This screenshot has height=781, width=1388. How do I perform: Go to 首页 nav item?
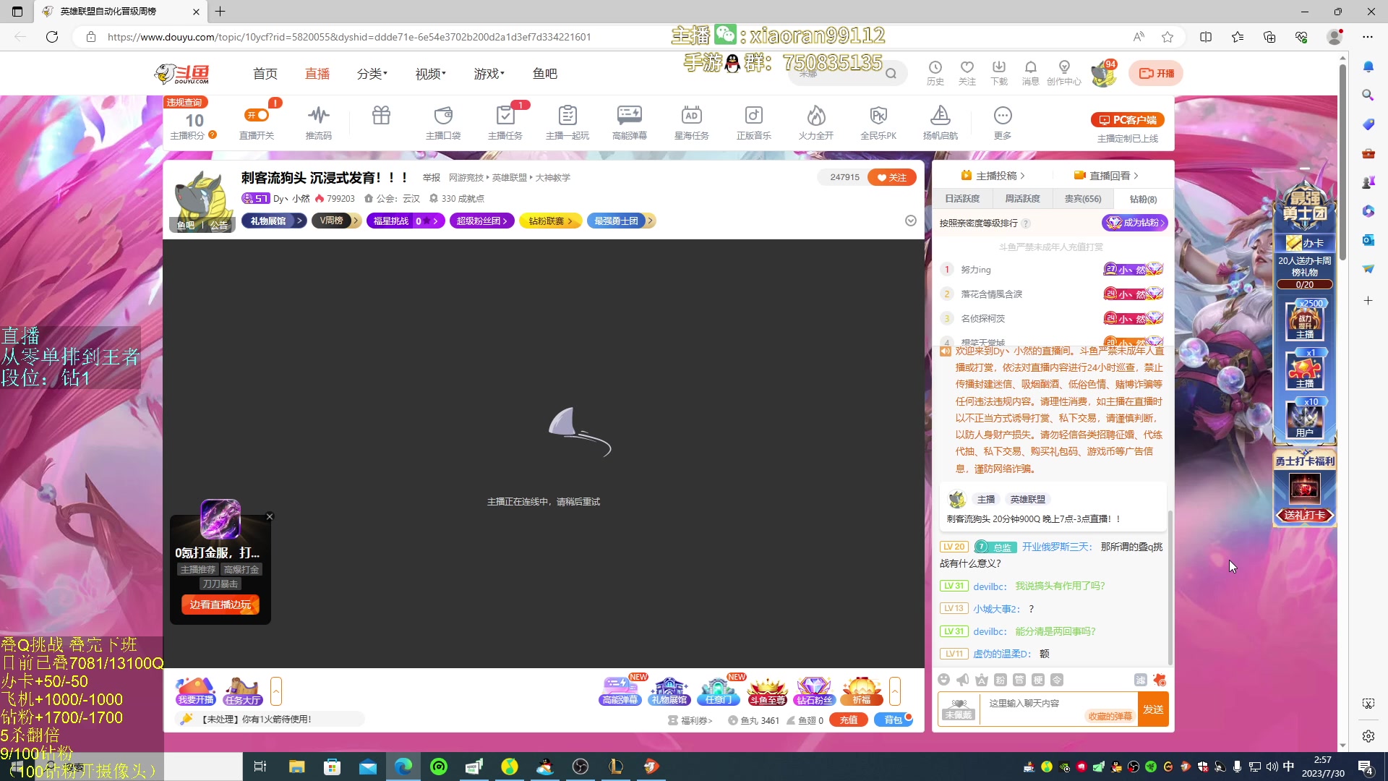pyautogui.click(x=265, y=74)
